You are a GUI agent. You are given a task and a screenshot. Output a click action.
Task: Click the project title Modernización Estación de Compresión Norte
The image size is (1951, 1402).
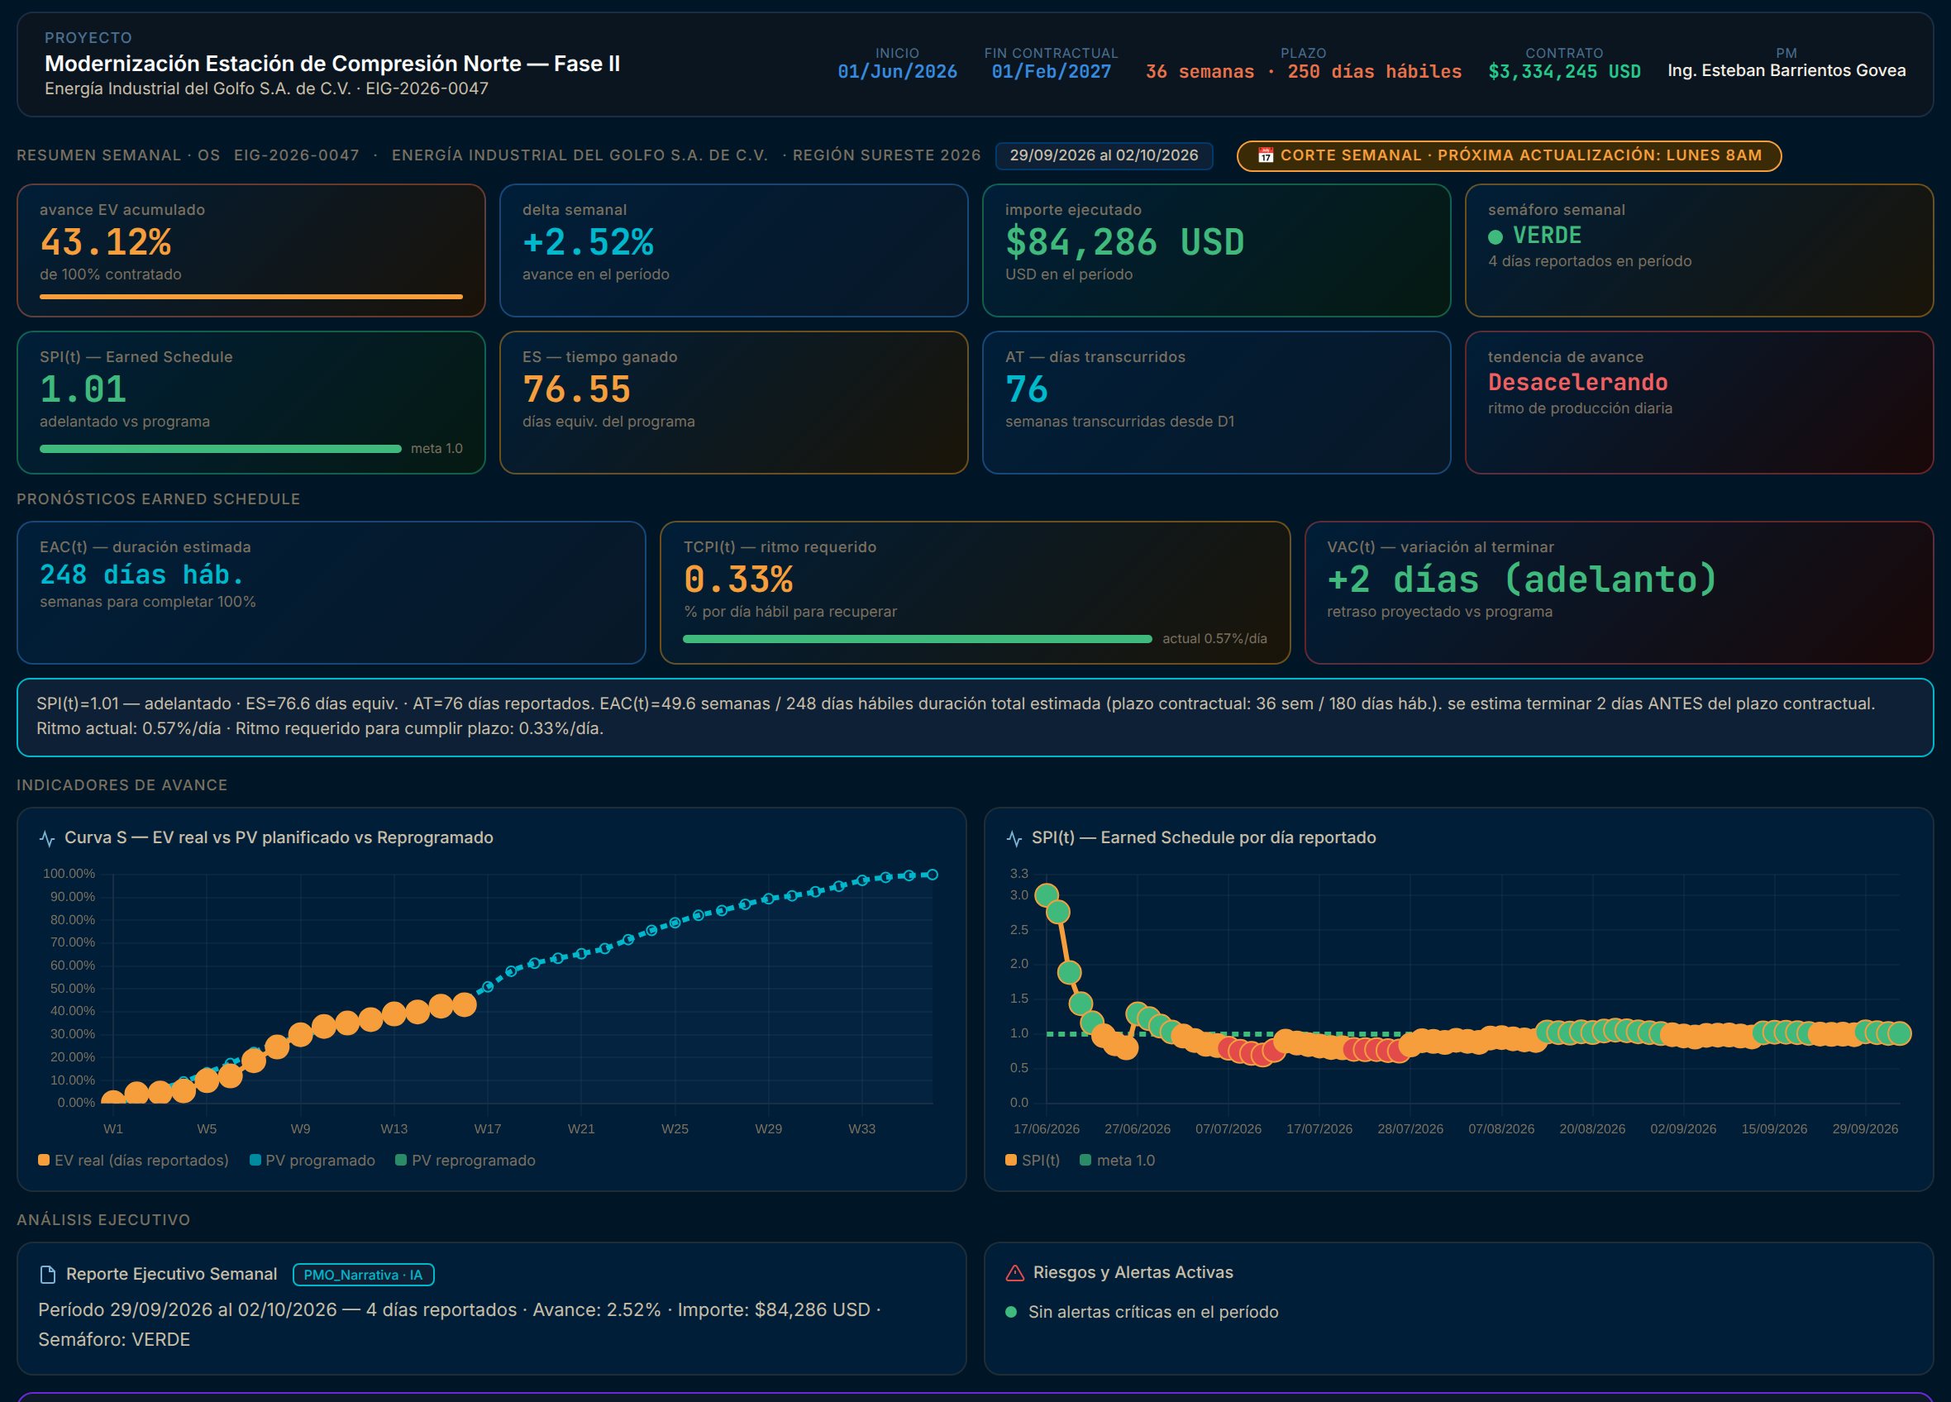(x=332, y=64)
